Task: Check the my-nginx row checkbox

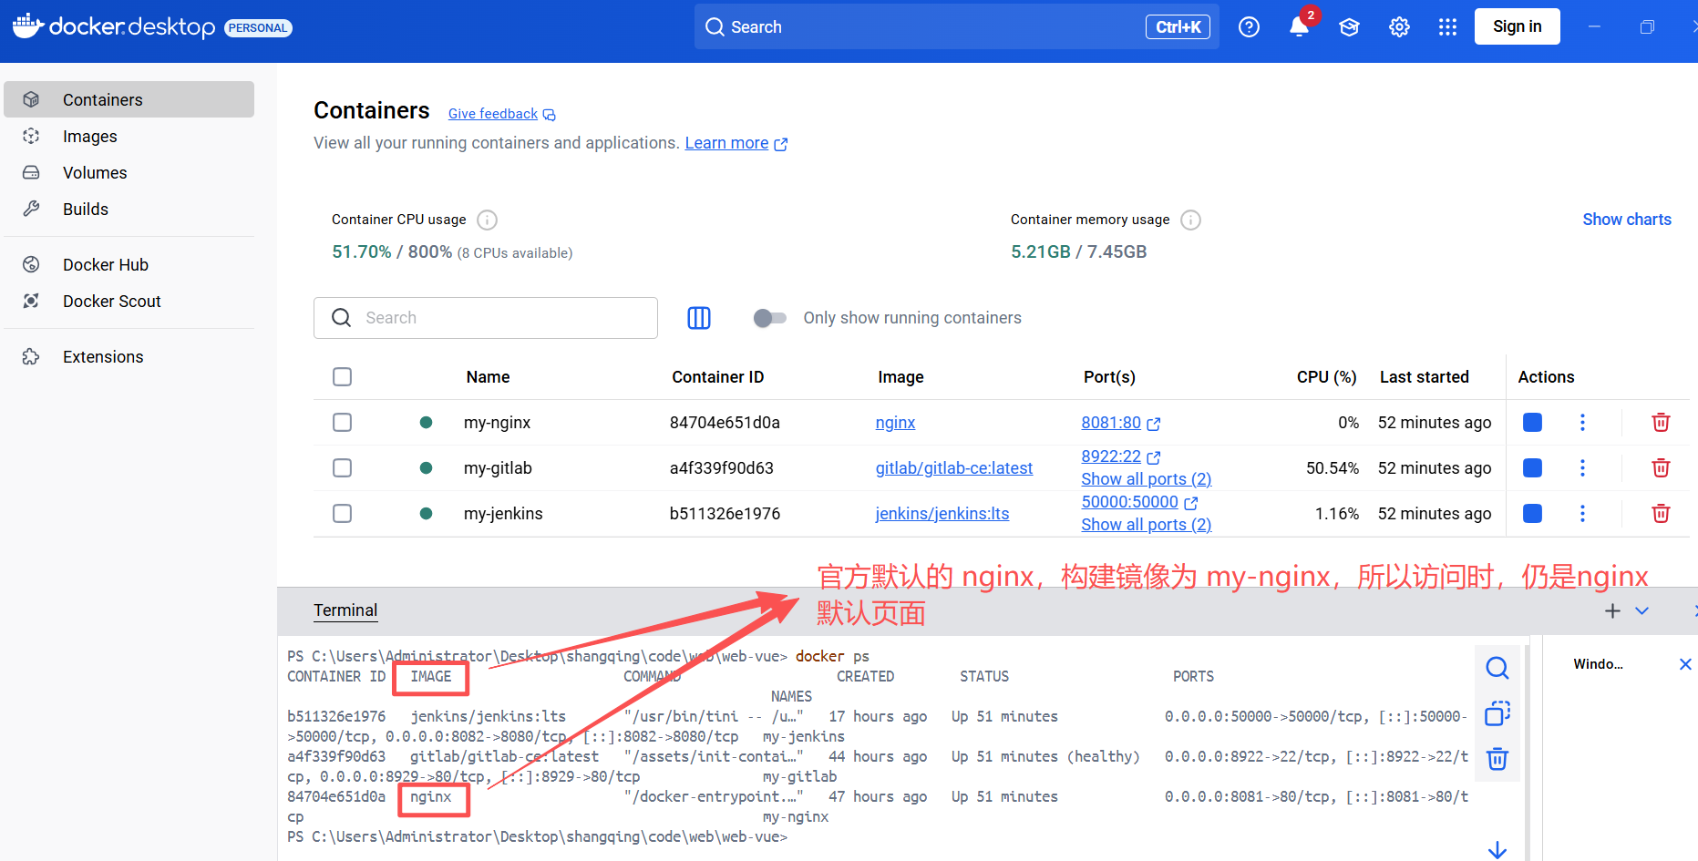Action: point(343,423)
